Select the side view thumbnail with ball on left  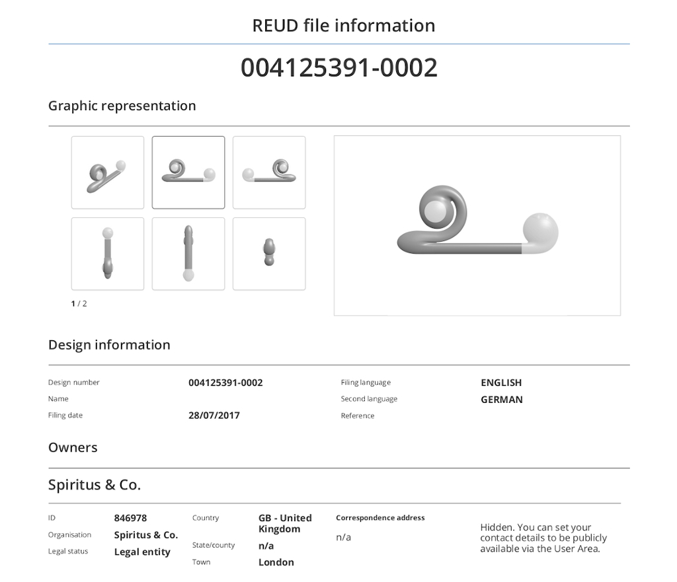tap(269, 172)
